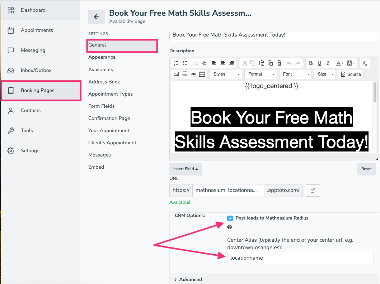The image size is (380, 284).
Task: Select the General settings tab
Action: click(122, 46)
